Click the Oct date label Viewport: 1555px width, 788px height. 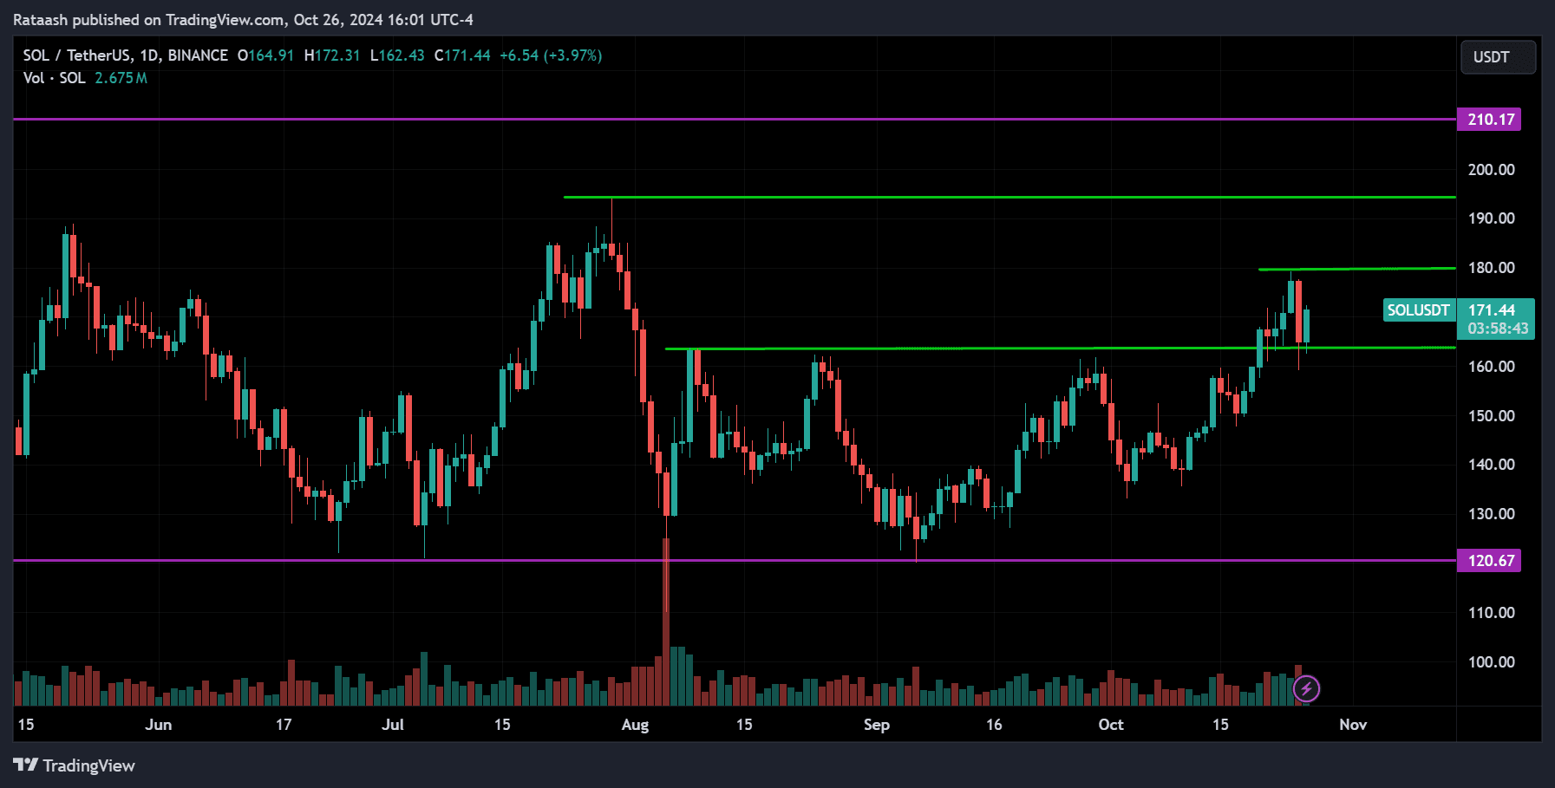point(1111,725)
